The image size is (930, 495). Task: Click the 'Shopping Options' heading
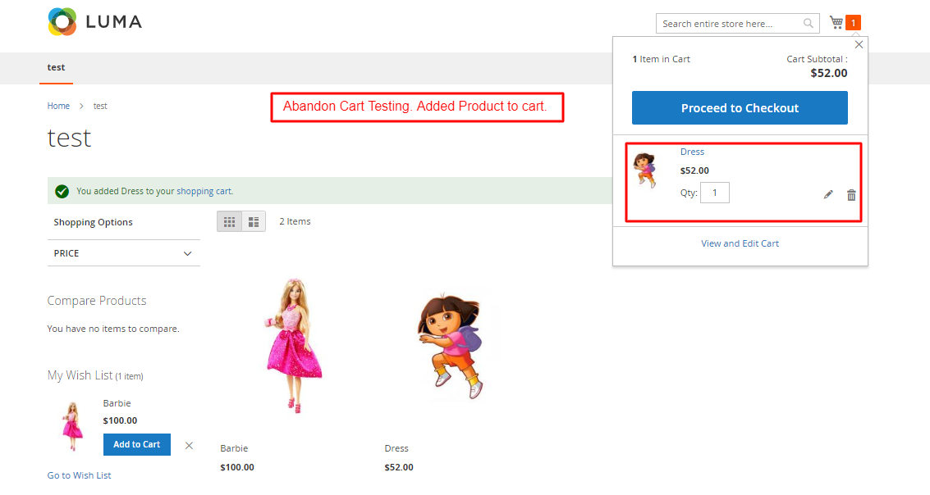pyautogui.click(x=93, y=222)
